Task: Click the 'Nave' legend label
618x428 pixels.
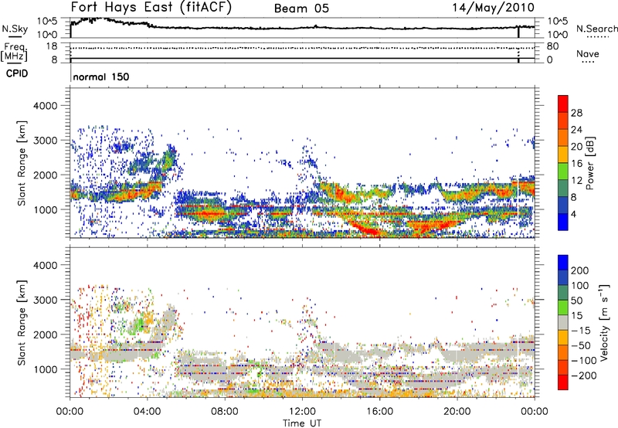Action: (x=588, y=53)
